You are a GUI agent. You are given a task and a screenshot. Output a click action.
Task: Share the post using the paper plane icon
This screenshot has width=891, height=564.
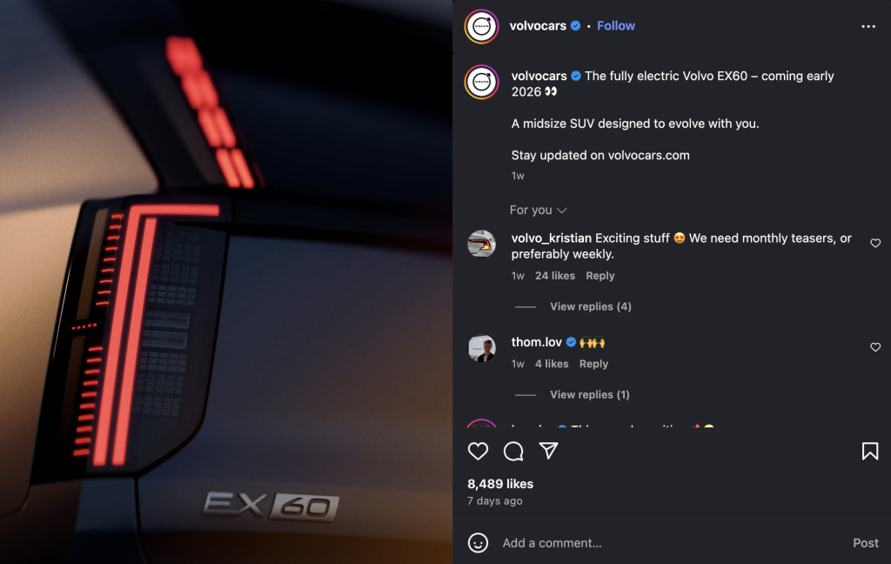click(548, 451)
